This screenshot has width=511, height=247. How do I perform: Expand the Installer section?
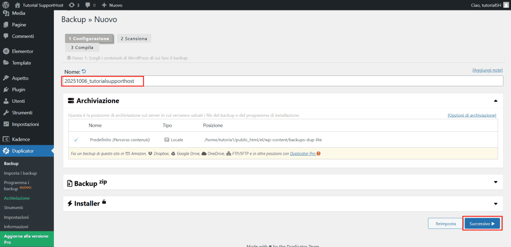coord(496,203)
